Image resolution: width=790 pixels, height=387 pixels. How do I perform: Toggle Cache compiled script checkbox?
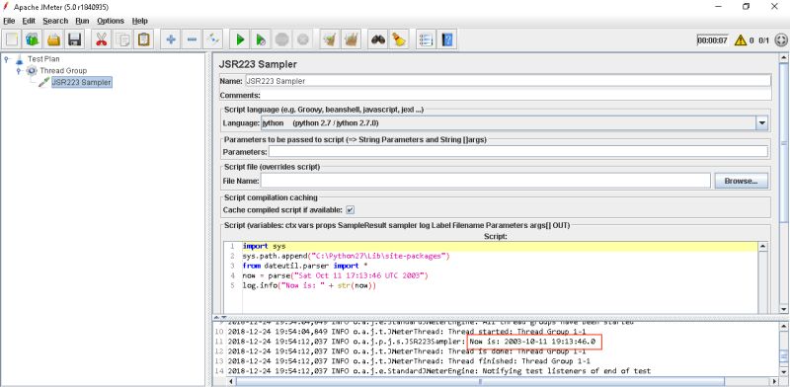pos(351,209)
